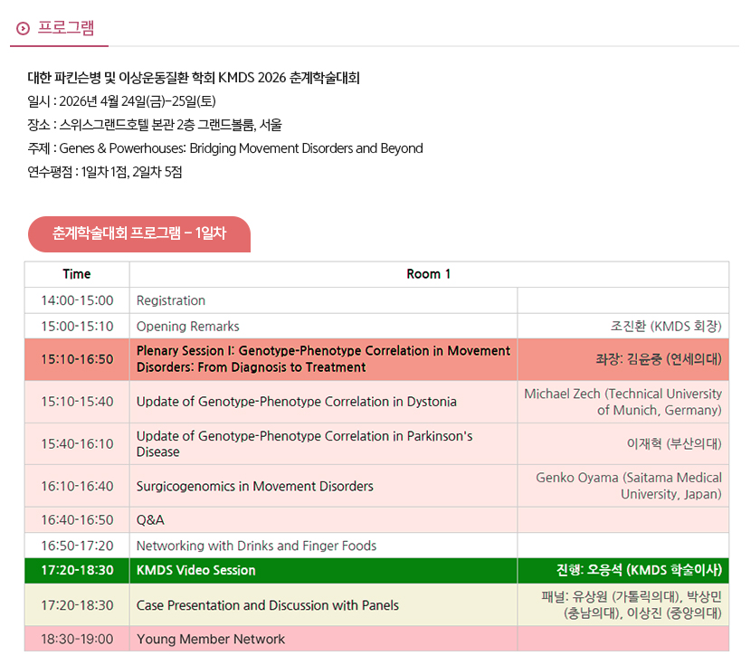The height and width of the screenshot is (665, 751).
Task: Select the Genotype-Phenotype Correlation in Dystonia talk
Action: [297, 402]
